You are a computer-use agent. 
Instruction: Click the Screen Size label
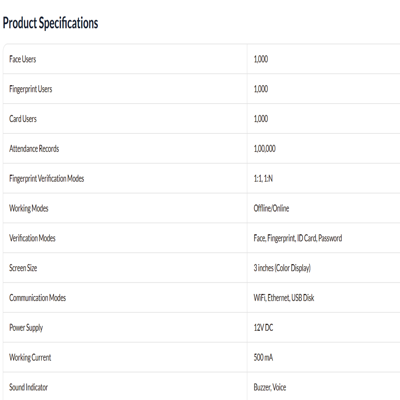23,268
